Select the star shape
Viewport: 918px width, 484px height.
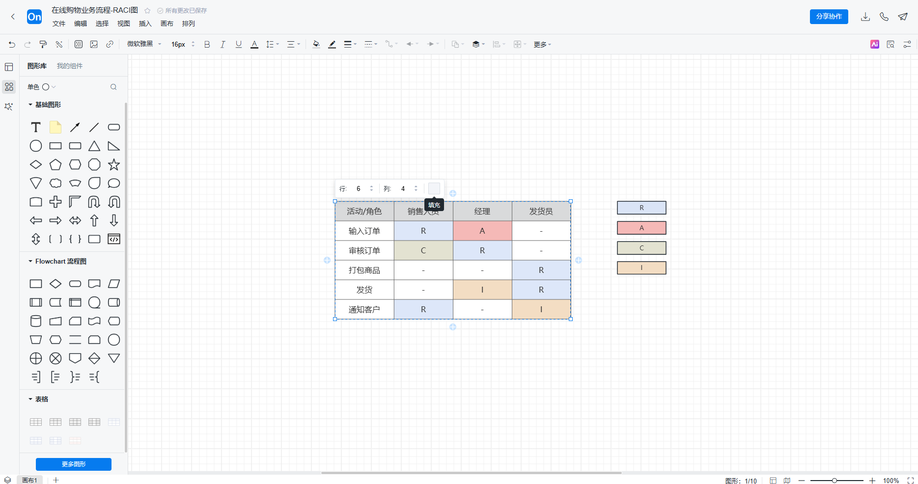point(114,164)
